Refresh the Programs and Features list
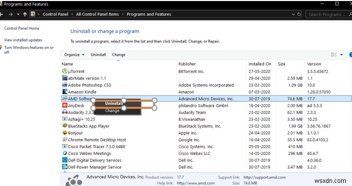The width and height of the screenshot is (352, 186). pos(299,14)
